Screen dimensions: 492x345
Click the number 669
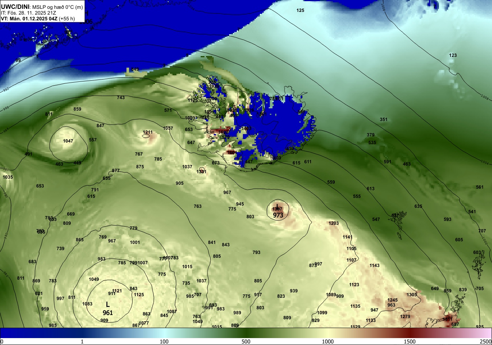tap(71, 214)
